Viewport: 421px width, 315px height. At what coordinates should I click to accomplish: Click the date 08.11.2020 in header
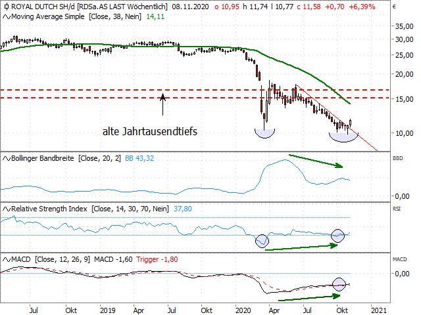click(190, 7)
